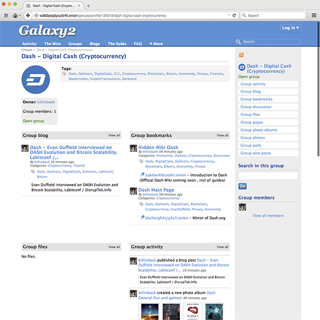The width and height of the screenshot is (320, 320).
Task: Click the Go button for group search
Action: click(243, 186)
